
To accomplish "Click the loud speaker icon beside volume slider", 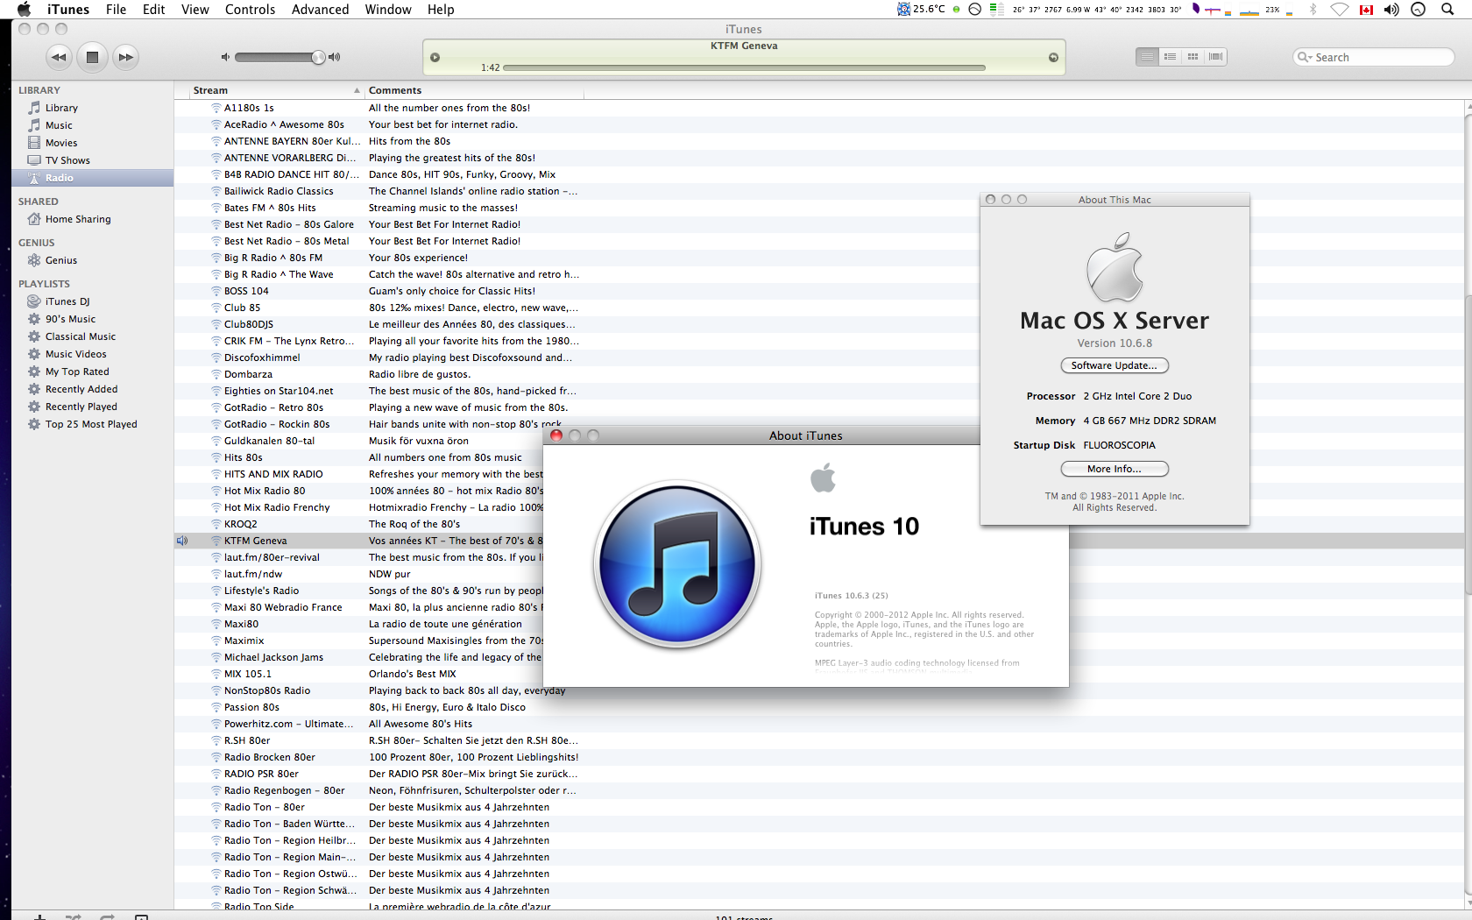I will pyautogui.click(x=334, y=57).
